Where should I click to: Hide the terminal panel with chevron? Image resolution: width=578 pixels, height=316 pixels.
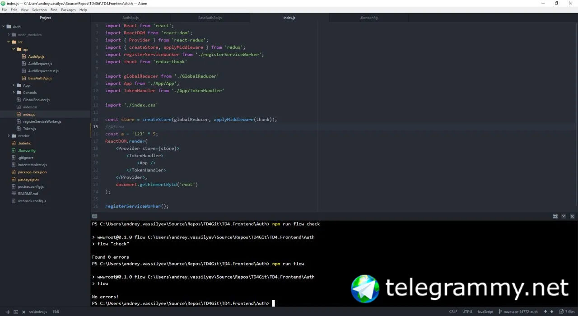564,217
